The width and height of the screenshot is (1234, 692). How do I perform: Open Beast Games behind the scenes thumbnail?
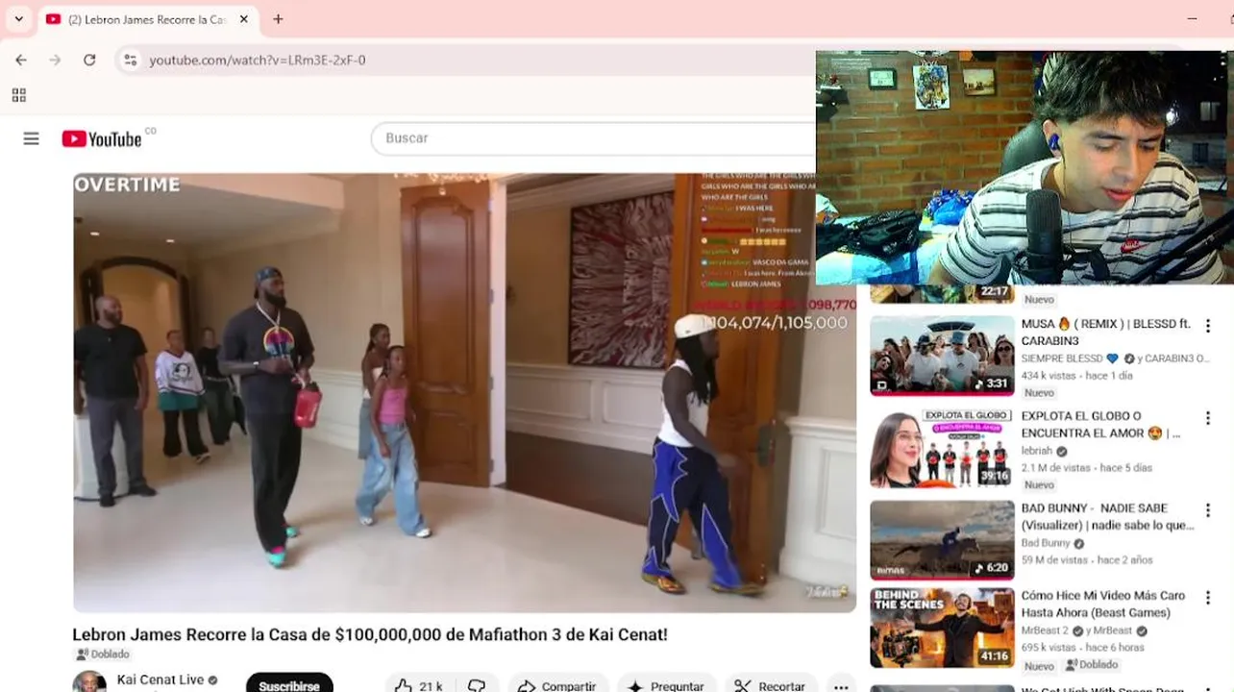(942, 628)
